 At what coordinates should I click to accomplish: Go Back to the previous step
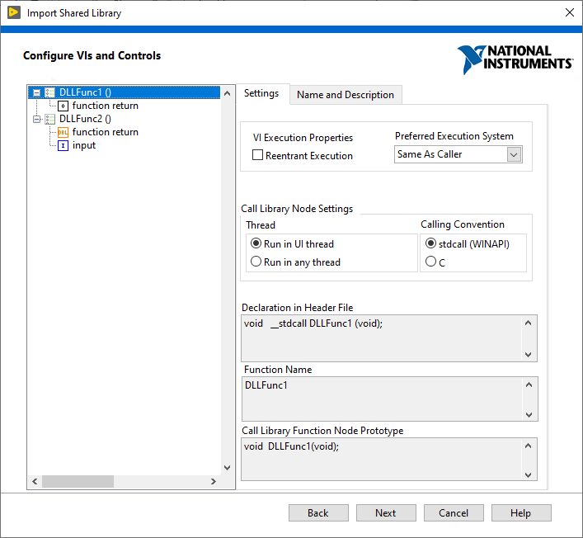point(317,512)
